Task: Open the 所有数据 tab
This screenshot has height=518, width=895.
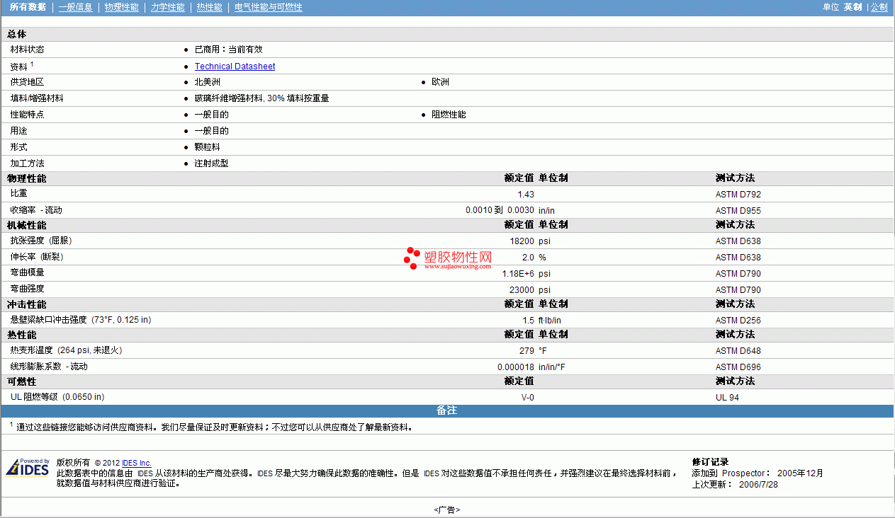Action: point(28,7)
